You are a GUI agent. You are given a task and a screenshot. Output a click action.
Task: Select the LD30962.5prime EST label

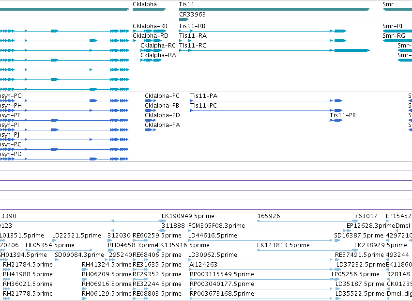click(213, 255)
